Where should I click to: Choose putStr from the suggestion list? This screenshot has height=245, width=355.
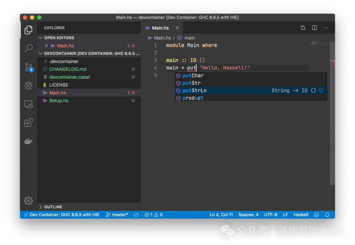click(x=251, y=83)
